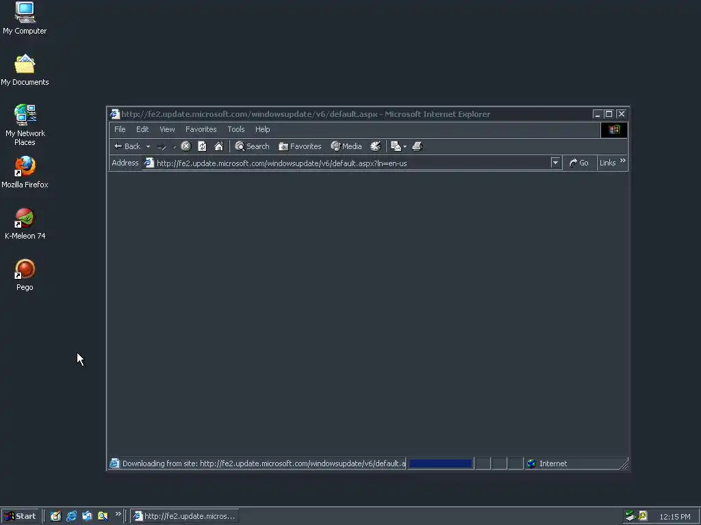Minimize the Internet Explorer window

click(597, 114)
